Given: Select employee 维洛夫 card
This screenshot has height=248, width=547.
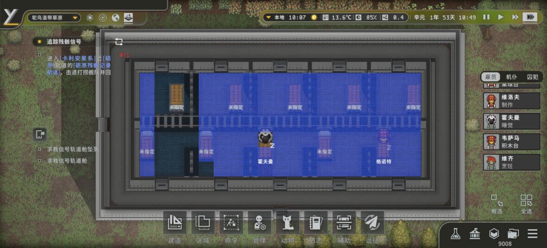Looking at the screenshot, I should coord(512,101).
